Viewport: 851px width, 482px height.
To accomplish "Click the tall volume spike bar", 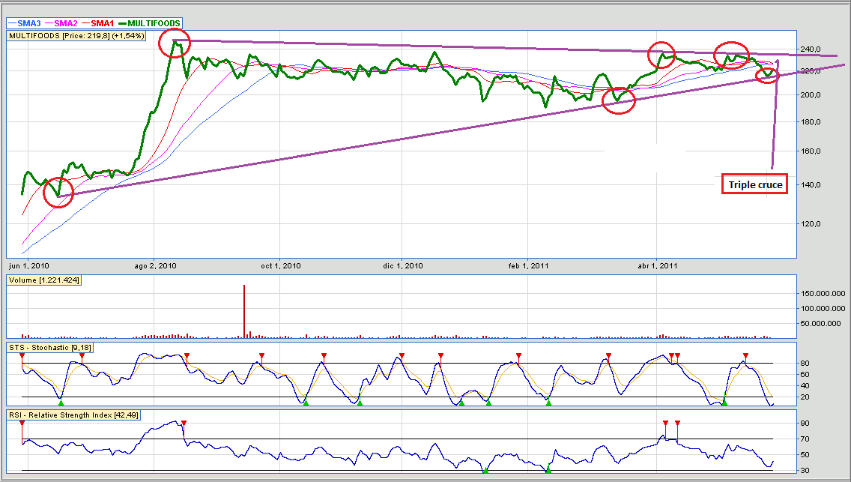I will pos(244,310).
